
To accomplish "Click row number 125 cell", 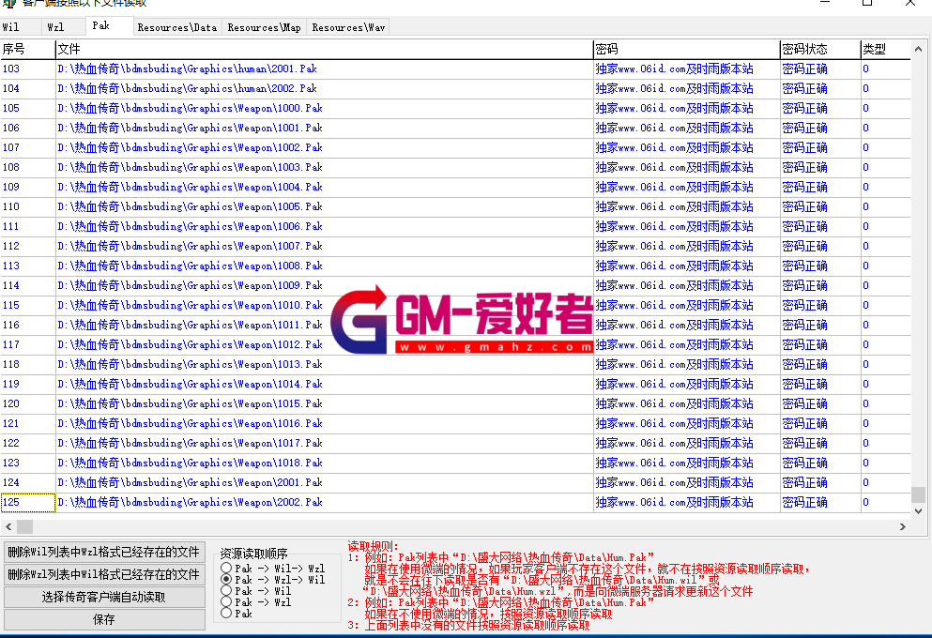I will pyautogui.click(x=28, y=503).
